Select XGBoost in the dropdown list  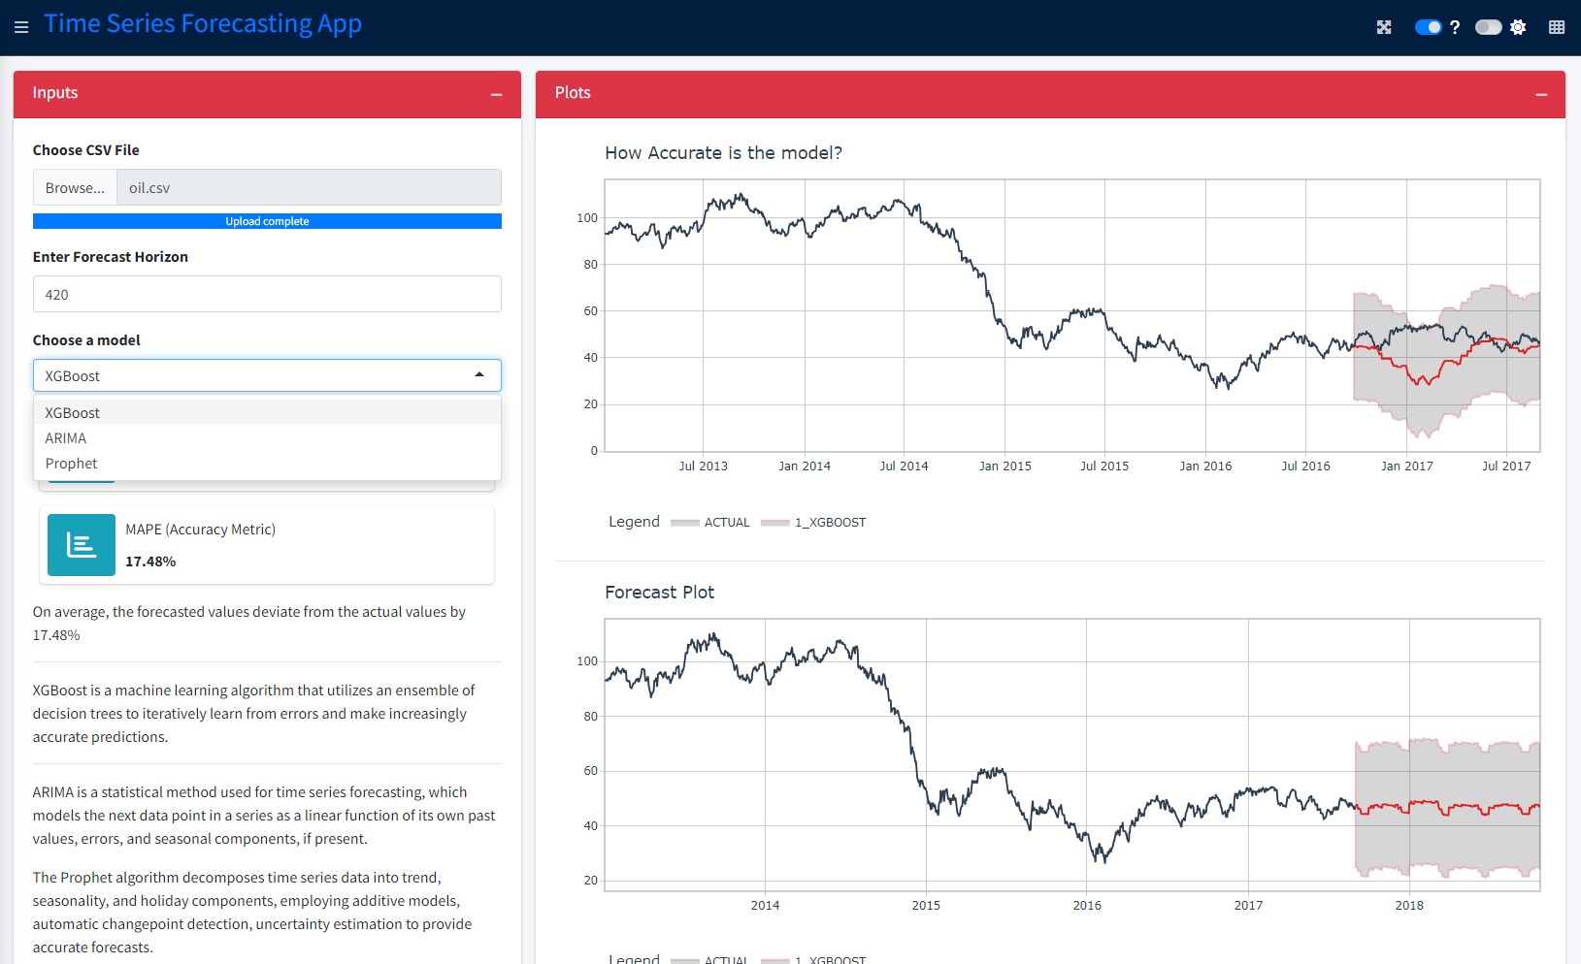(72, 412)
